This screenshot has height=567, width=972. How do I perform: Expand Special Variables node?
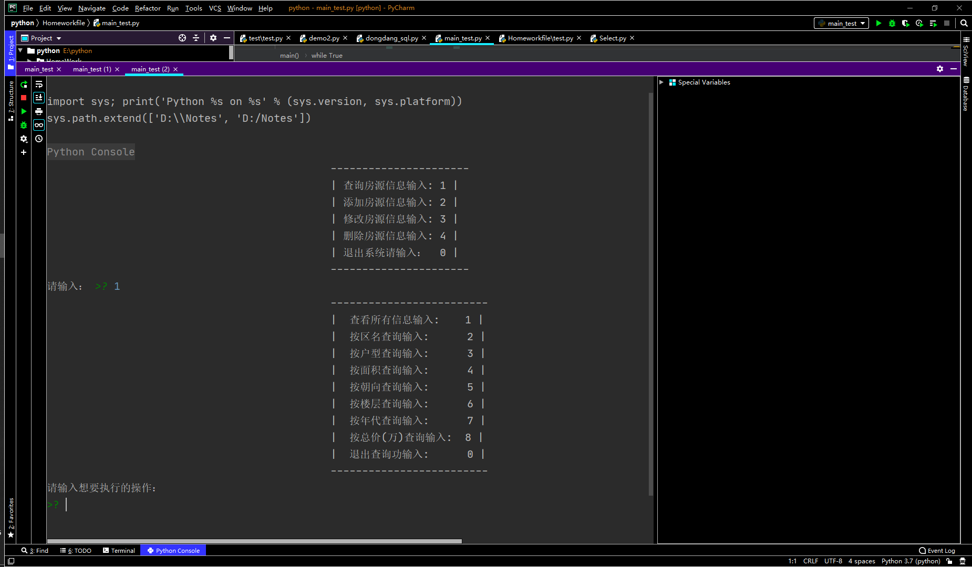(x=661, y=82)
